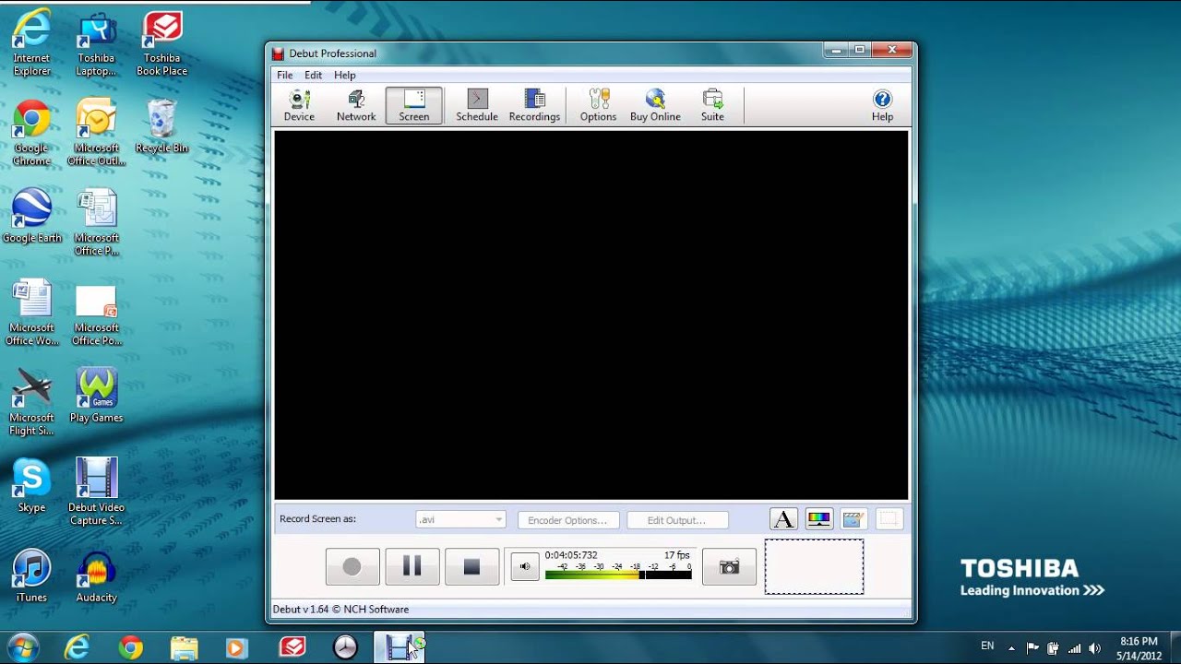The image size is (1181, 664).
Task: Open Audacity desktop shortcut
Action: point(96,576)
